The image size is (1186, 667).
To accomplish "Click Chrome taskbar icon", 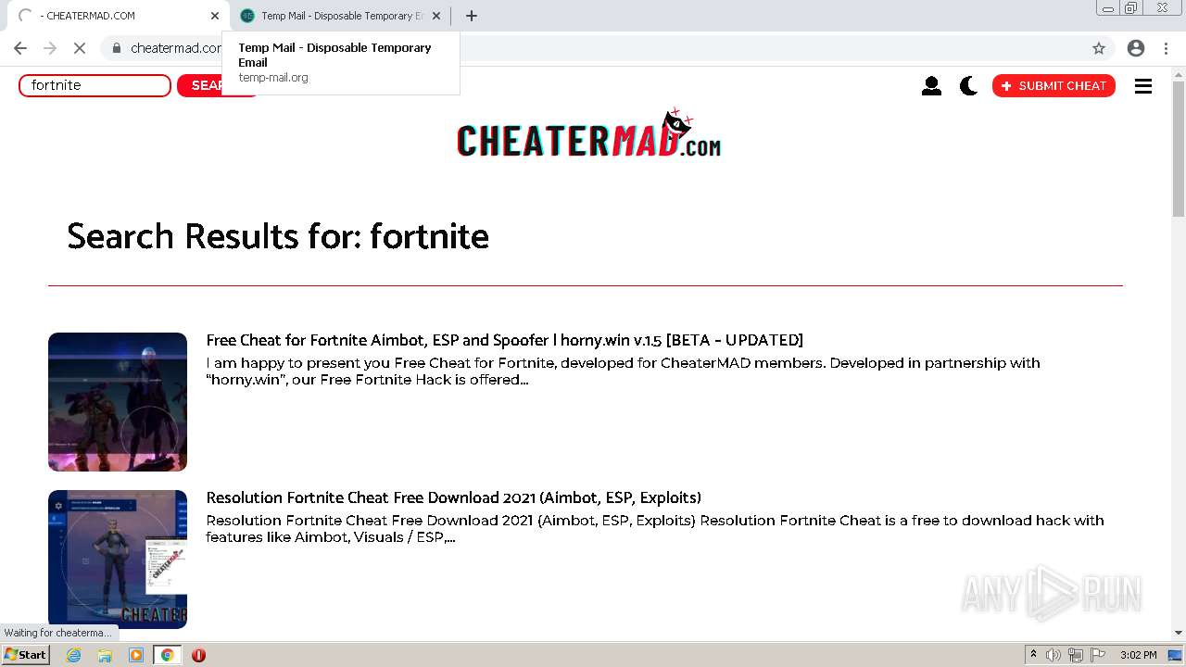I will pyautogui.click(x=167, y=655).
